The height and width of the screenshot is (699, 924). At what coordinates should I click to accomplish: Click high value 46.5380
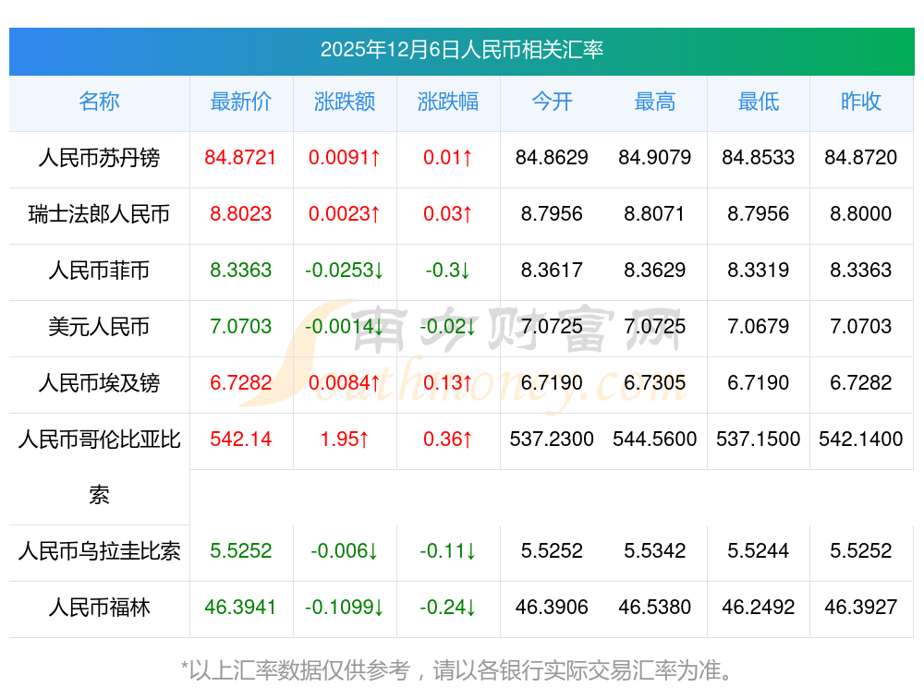click(655, 608)
